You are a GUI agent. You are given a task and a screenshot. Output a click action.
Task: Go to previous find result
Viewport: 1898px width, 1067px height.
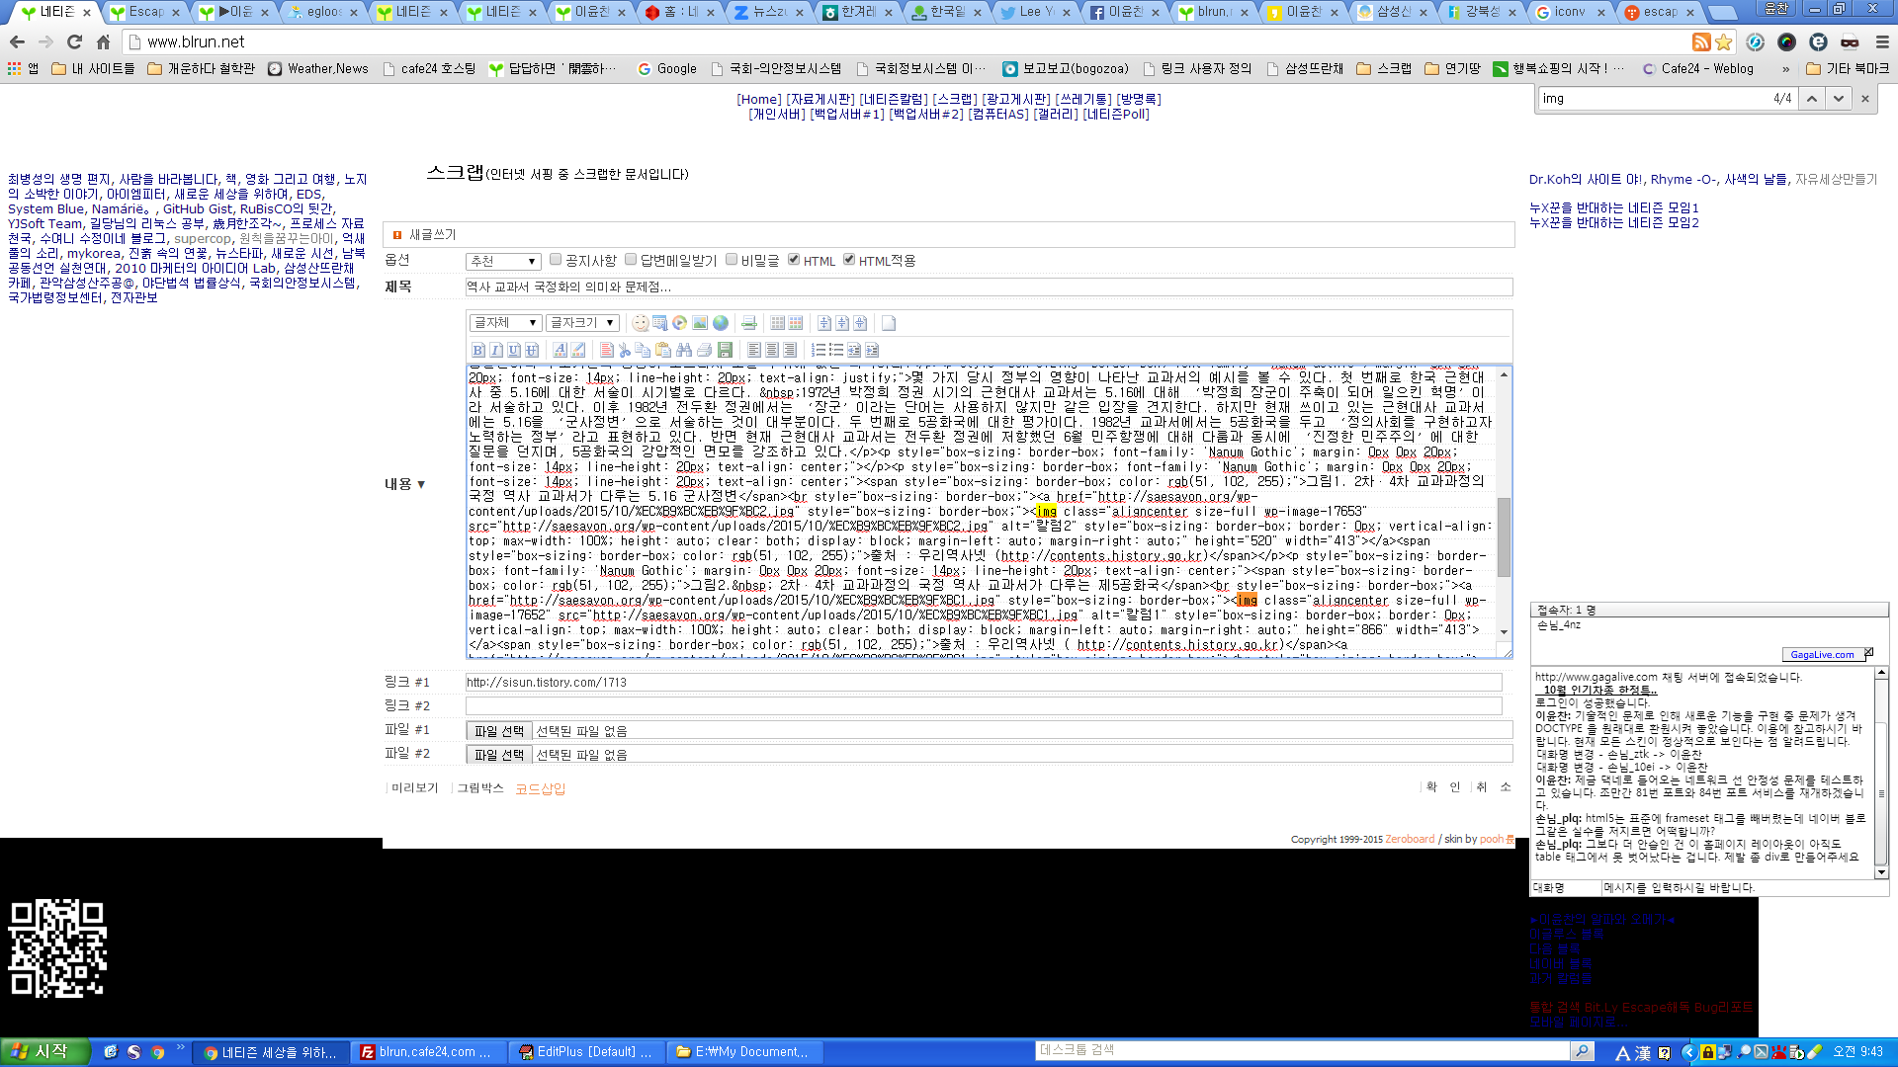pos(1811,98)
